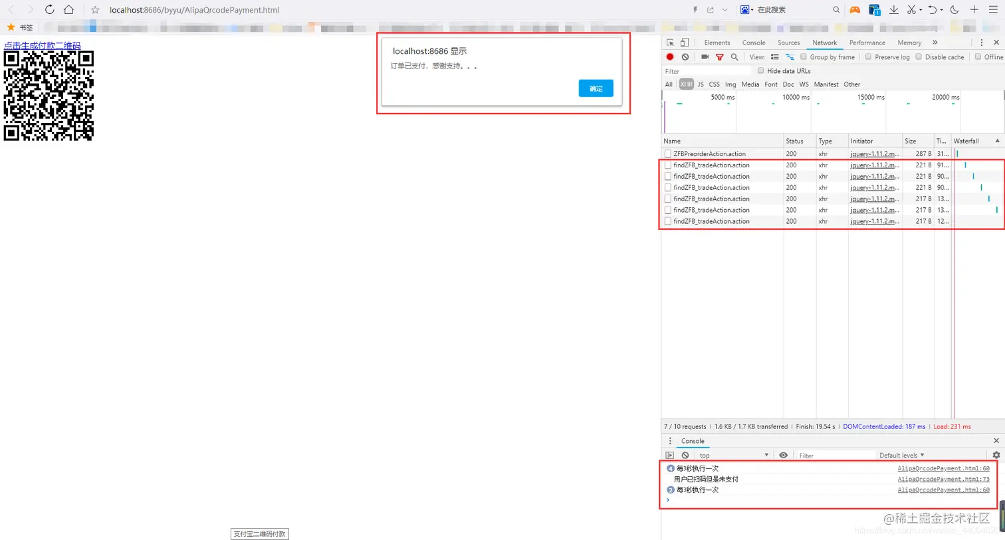1005x540 pixels.
Task: Toggle the red network filter funnel icon
Action: (x=719, y=57)
